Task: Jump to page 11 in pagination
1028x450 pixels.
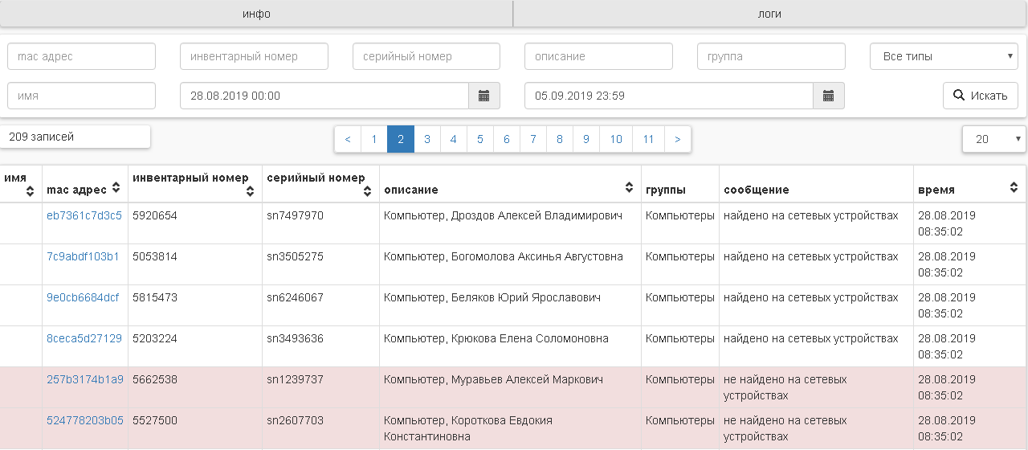Action: point(648,139)
